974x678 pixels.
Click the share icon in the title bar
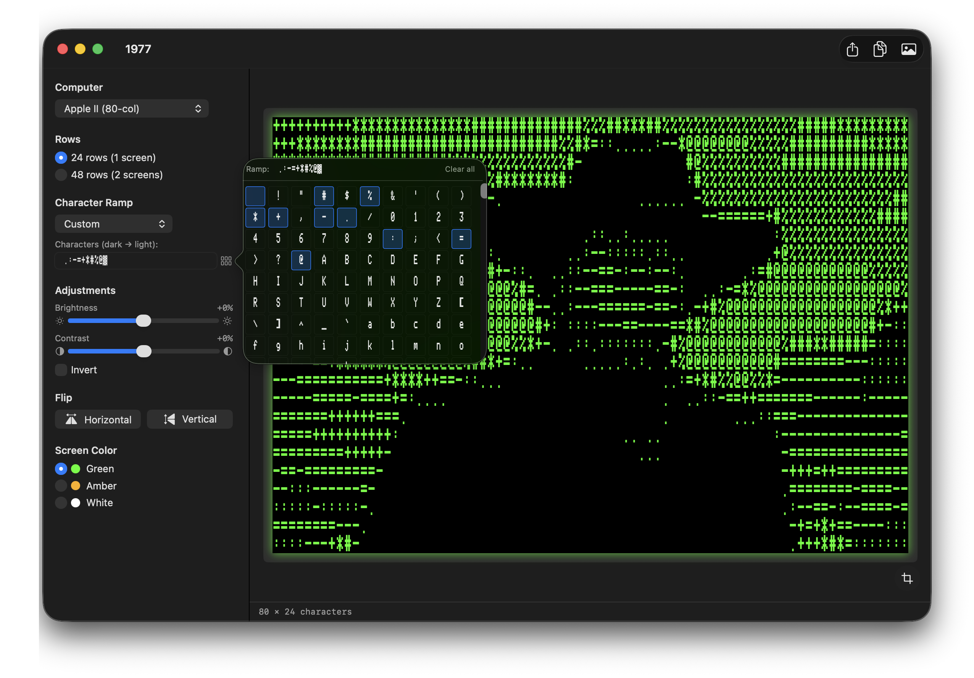click(x=852, y=49)
